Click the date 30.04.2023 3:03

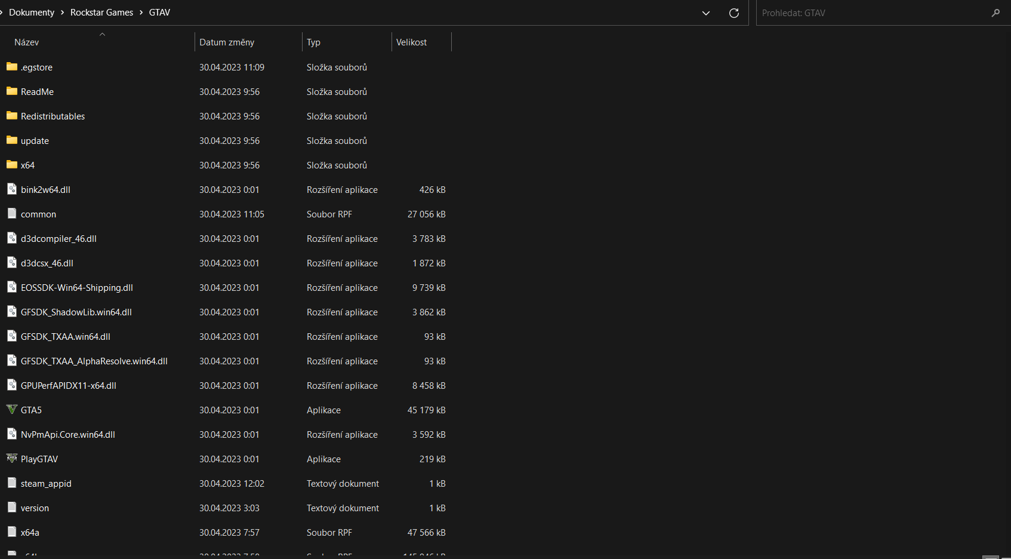tap(229, 508)
